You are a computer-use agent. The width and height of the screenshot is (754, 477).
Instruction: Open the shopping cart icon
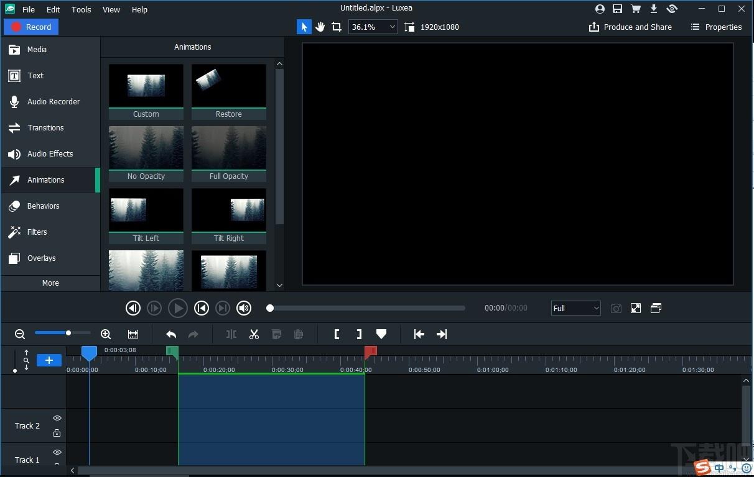635,9
